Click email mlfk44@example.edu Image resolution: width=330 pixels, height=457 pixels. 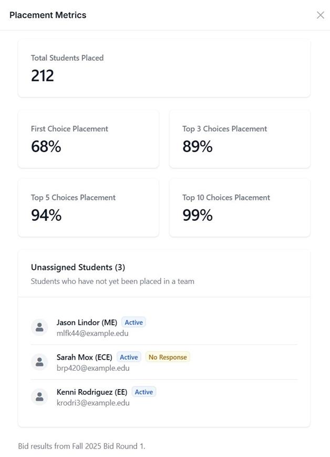point(92,333)
